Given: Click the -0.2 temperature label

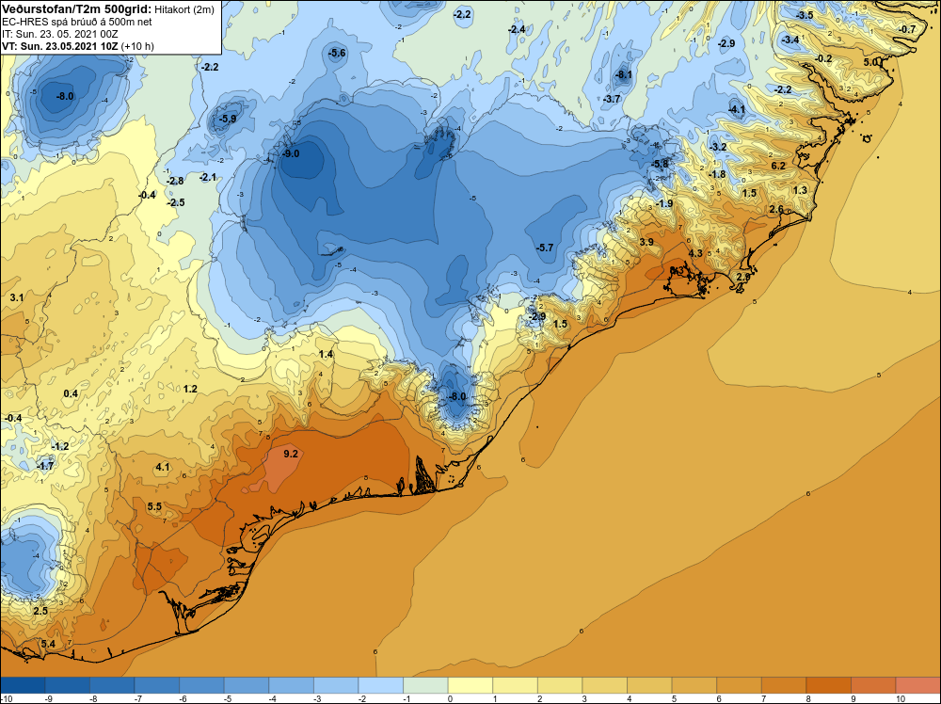Looking at the screenshot, I should 824,58.
